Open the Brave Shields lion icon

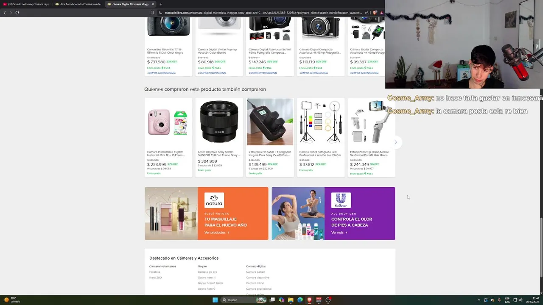[x=375, y=13]
